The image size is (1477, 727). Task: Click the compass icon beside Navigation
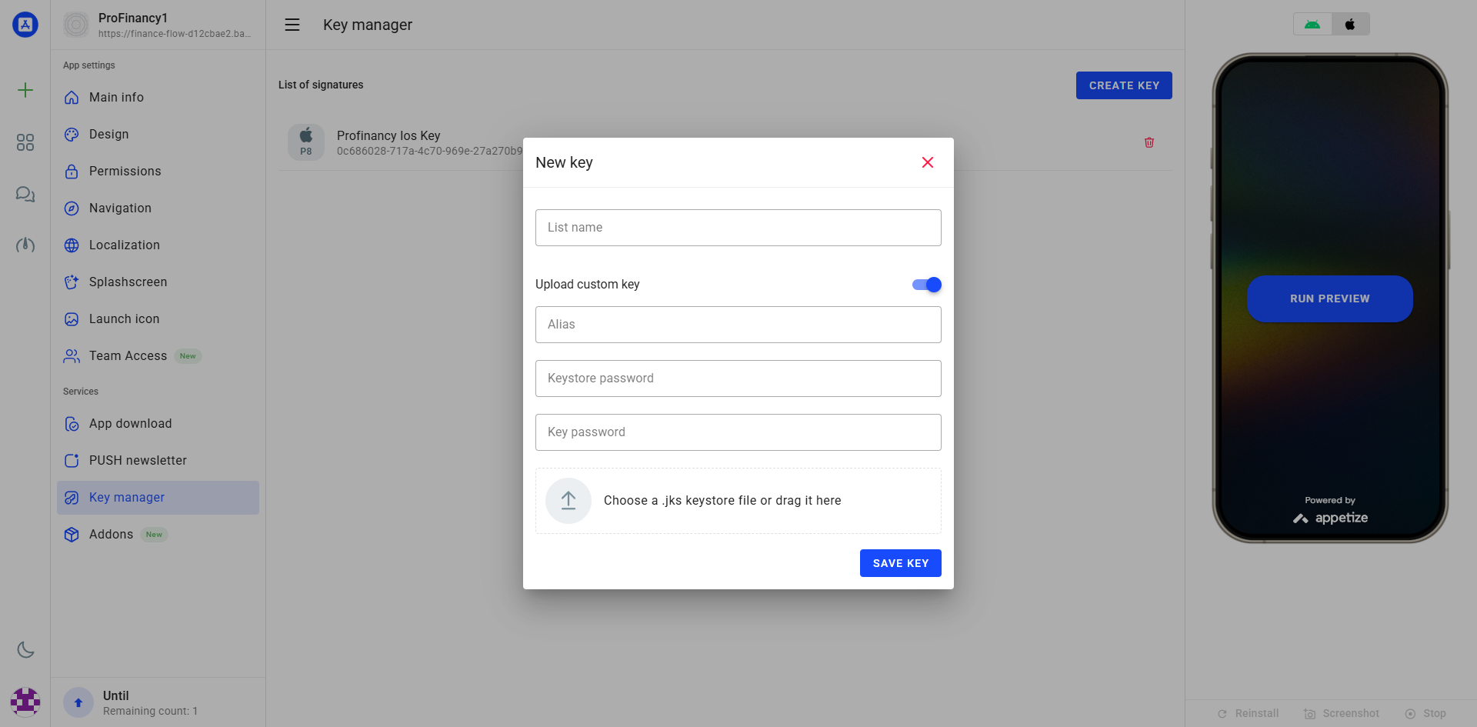click(x=72, y=208)
